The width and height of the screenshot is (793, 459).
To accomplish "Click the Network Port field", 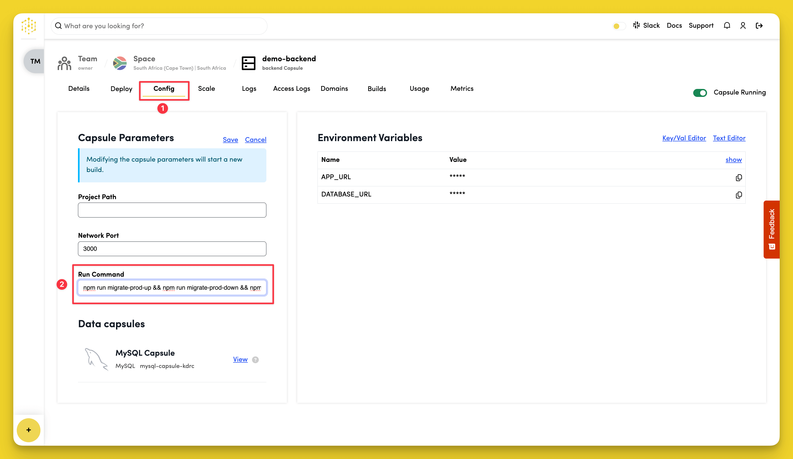I will pyautogui.click(x=172, y=249).
